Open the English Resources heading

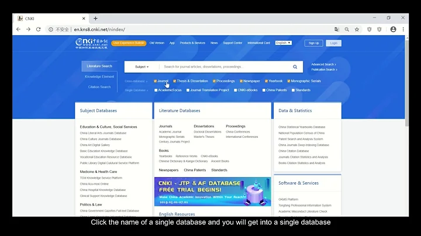click(177, 214)
